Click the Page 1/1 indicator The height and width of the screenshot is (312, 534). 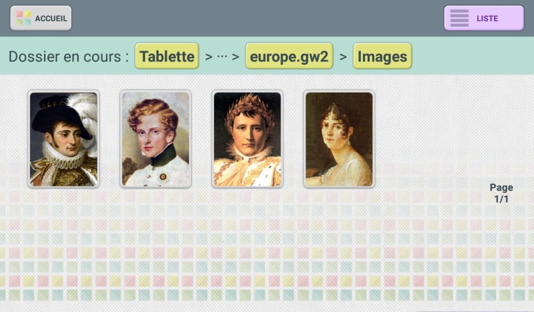[501, 193]
